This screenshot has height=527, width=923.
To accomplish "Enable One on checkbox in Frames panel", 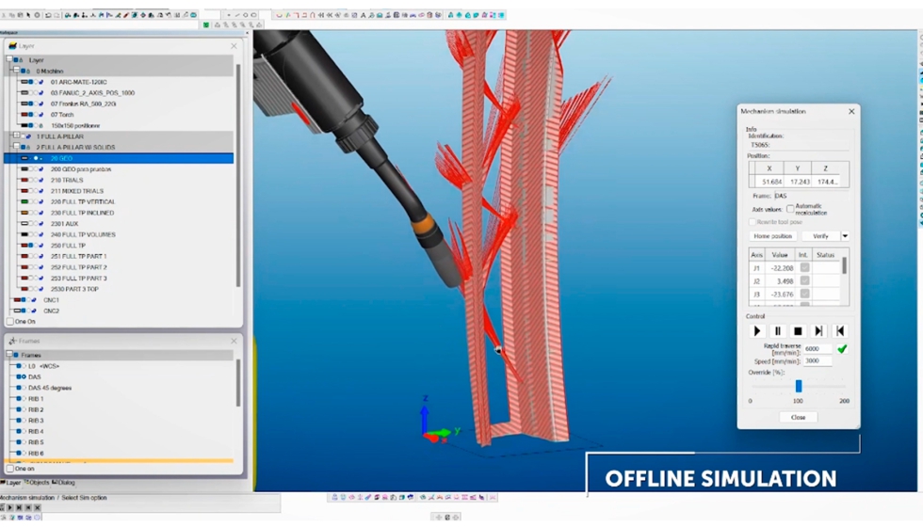I will (10, 469).
